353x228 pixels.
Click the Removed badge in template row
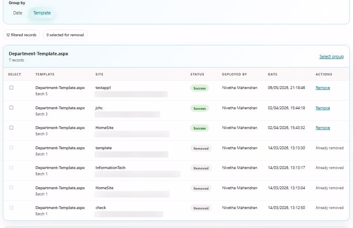[x=201, y=148]
